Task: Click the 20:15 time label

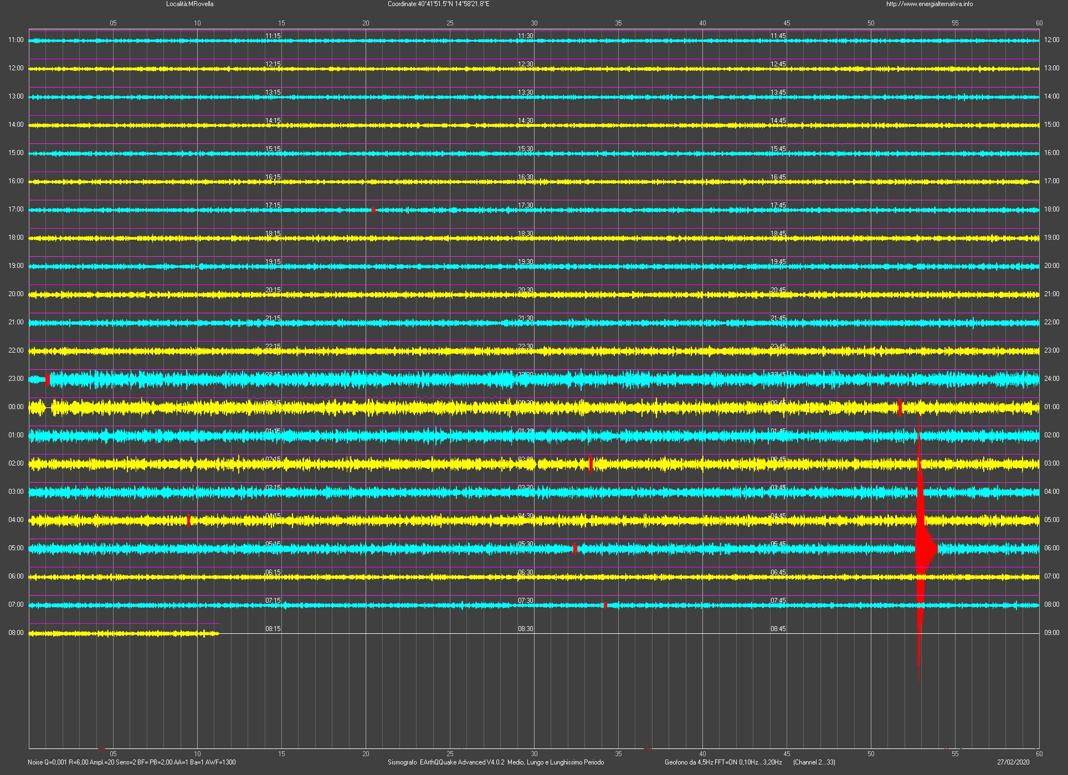Action: (x=273, y=290)
